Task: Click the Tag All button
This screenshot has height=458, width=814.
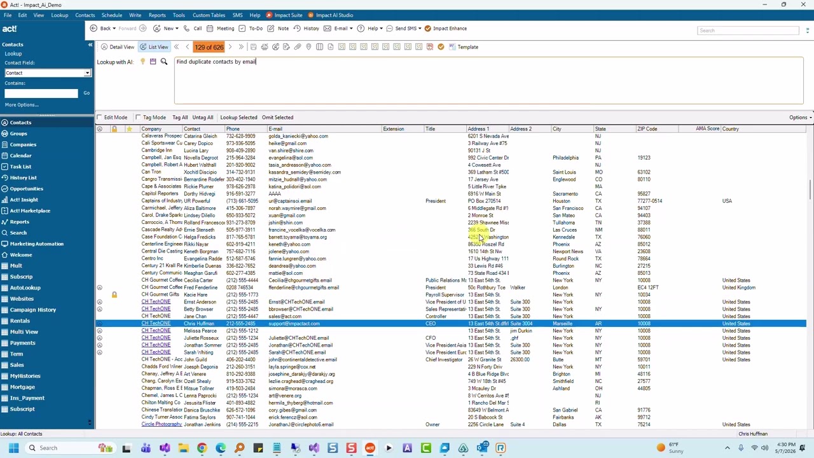Action: click(180, 118)
